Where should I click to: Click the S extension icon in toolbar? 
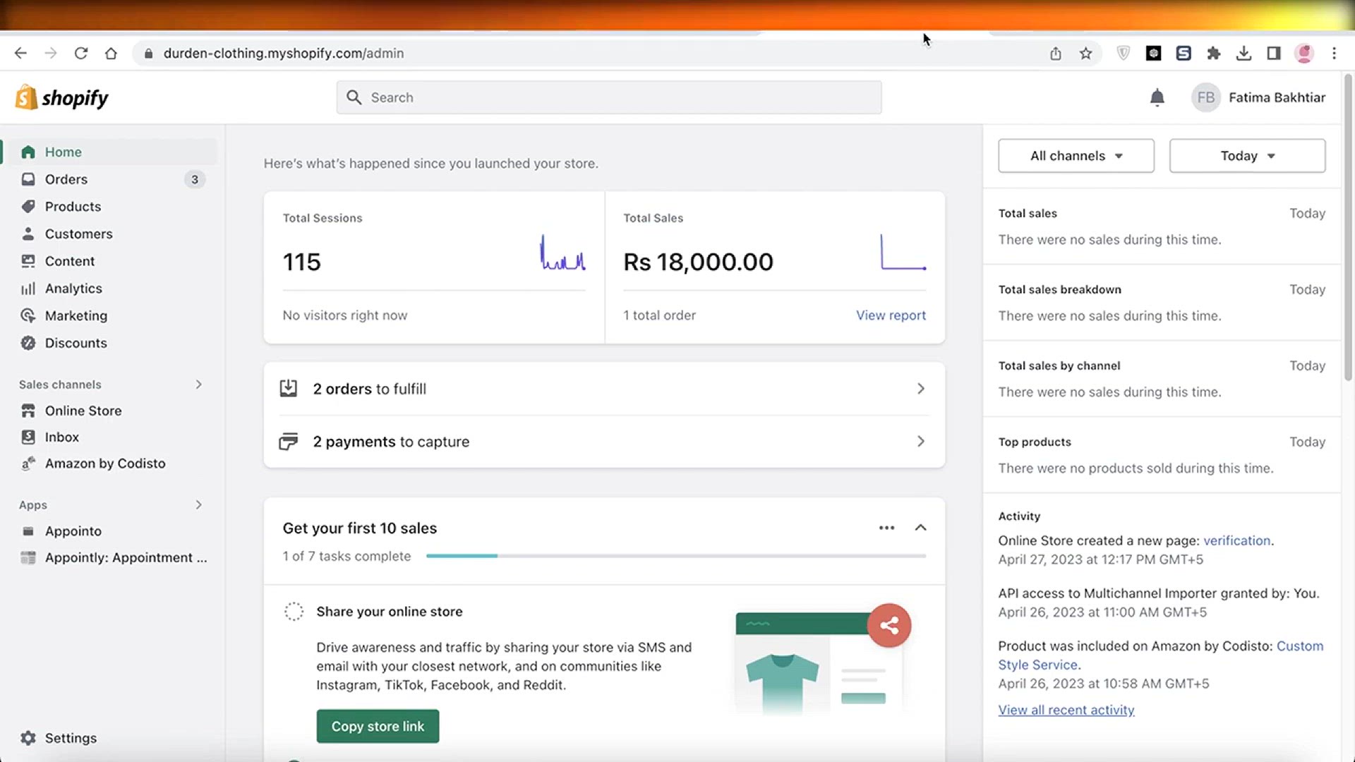[x=1184, y=53]
